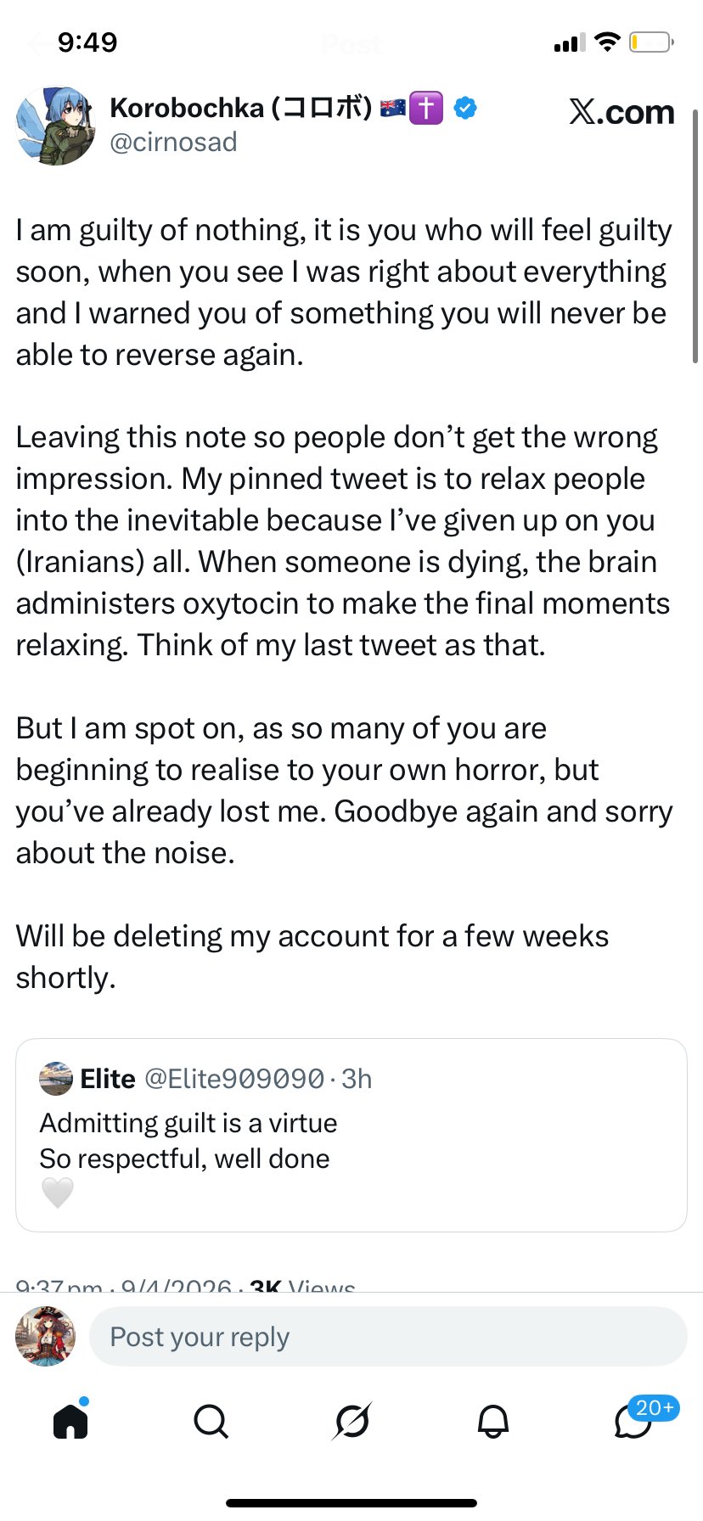The width and height of the screenshot is (703, 1521).
Task: Tap the scrollbar on right edge
Action: pyautogui.click(x=695, y=238)
